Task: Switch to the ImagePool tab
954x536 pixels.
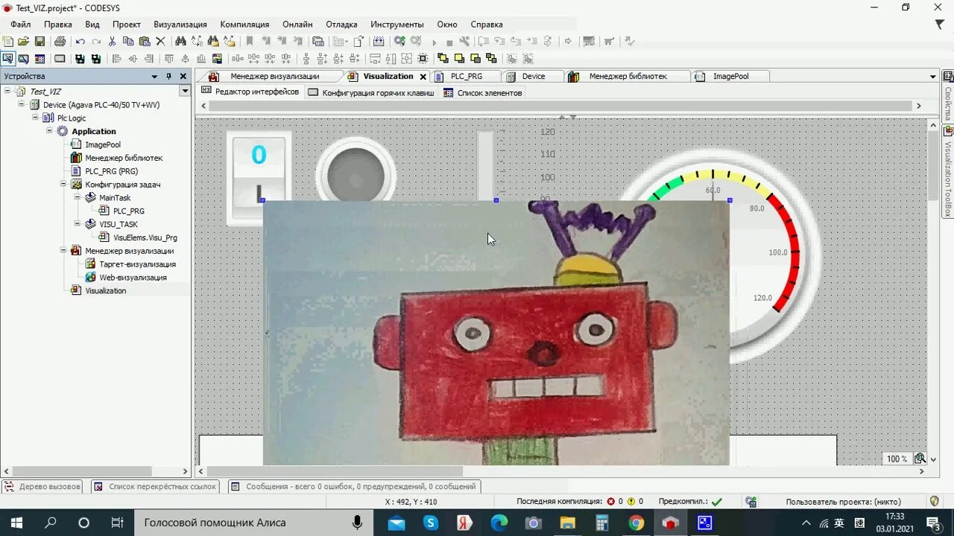Action: (730, 76)
